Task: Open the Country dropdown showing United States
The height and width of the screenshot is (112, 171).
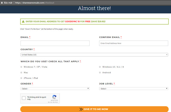Action: (94, 55)
